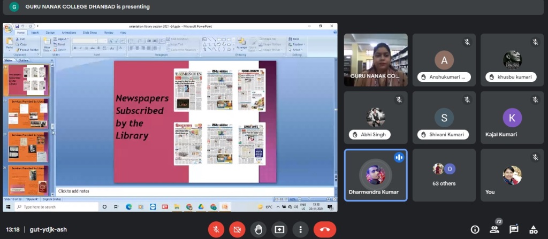The width and height of the screenshot is (548, 239).
Task: Open Quick Styles gallery dropdown
Action: coord(252,44)
